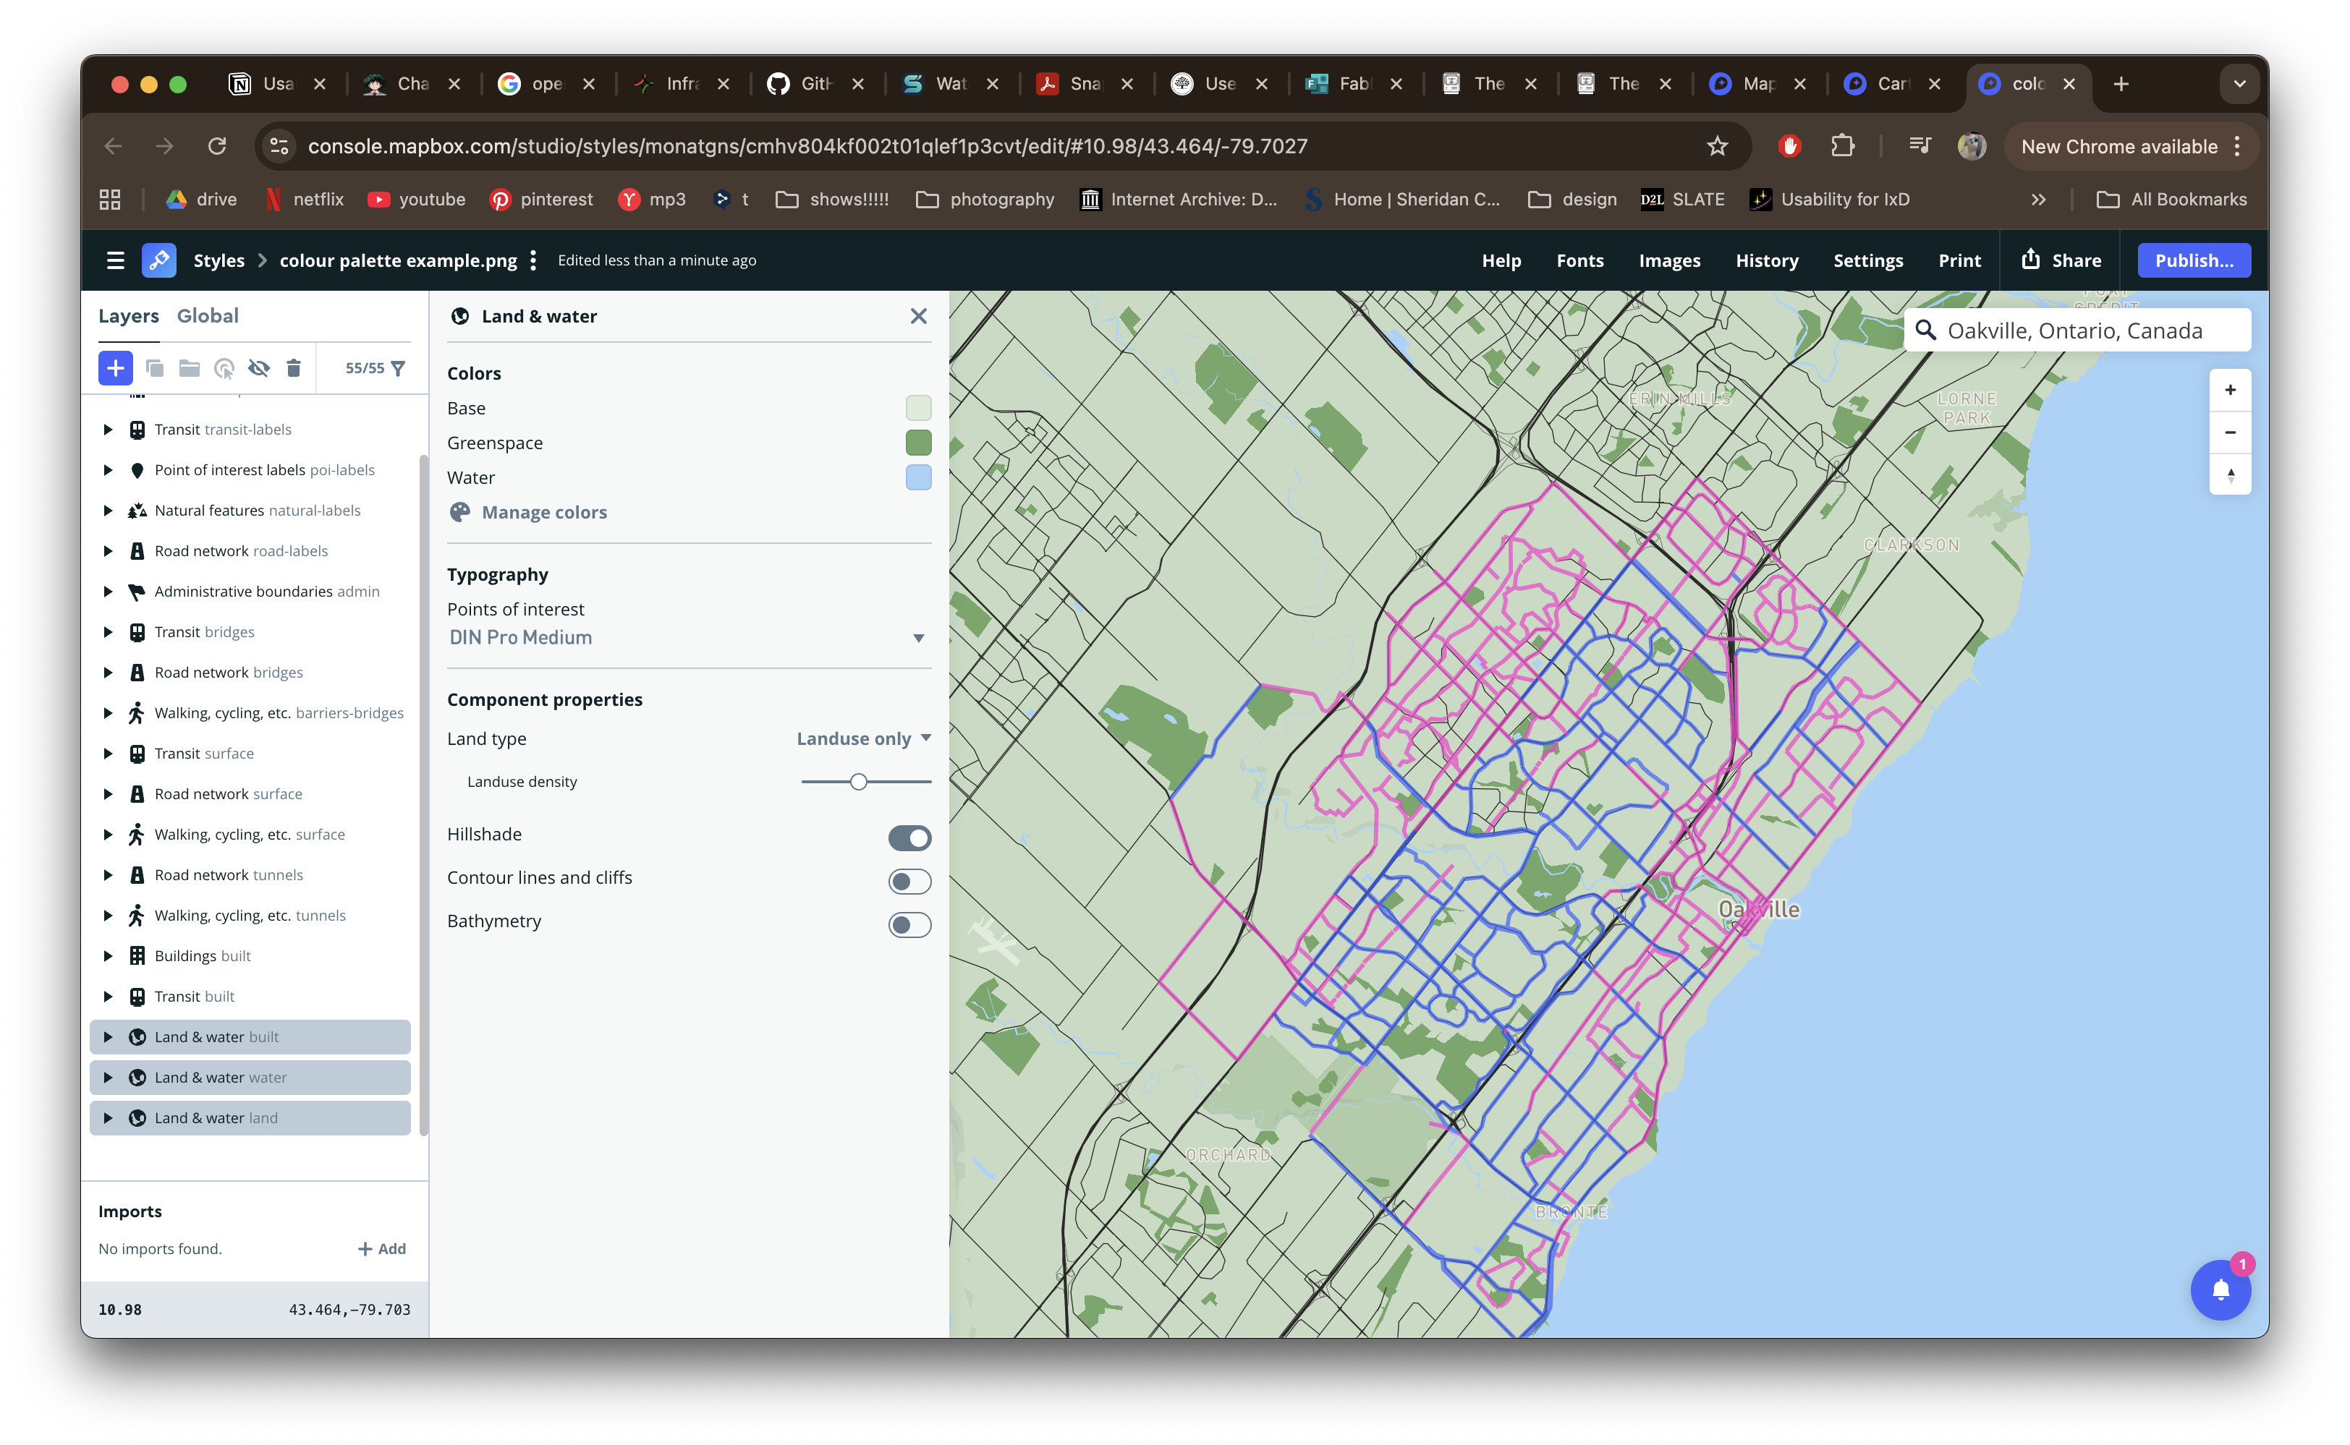Click the Manage colors palette icon
This screenshot has width=2350, height=1445.
pos(460,512)
